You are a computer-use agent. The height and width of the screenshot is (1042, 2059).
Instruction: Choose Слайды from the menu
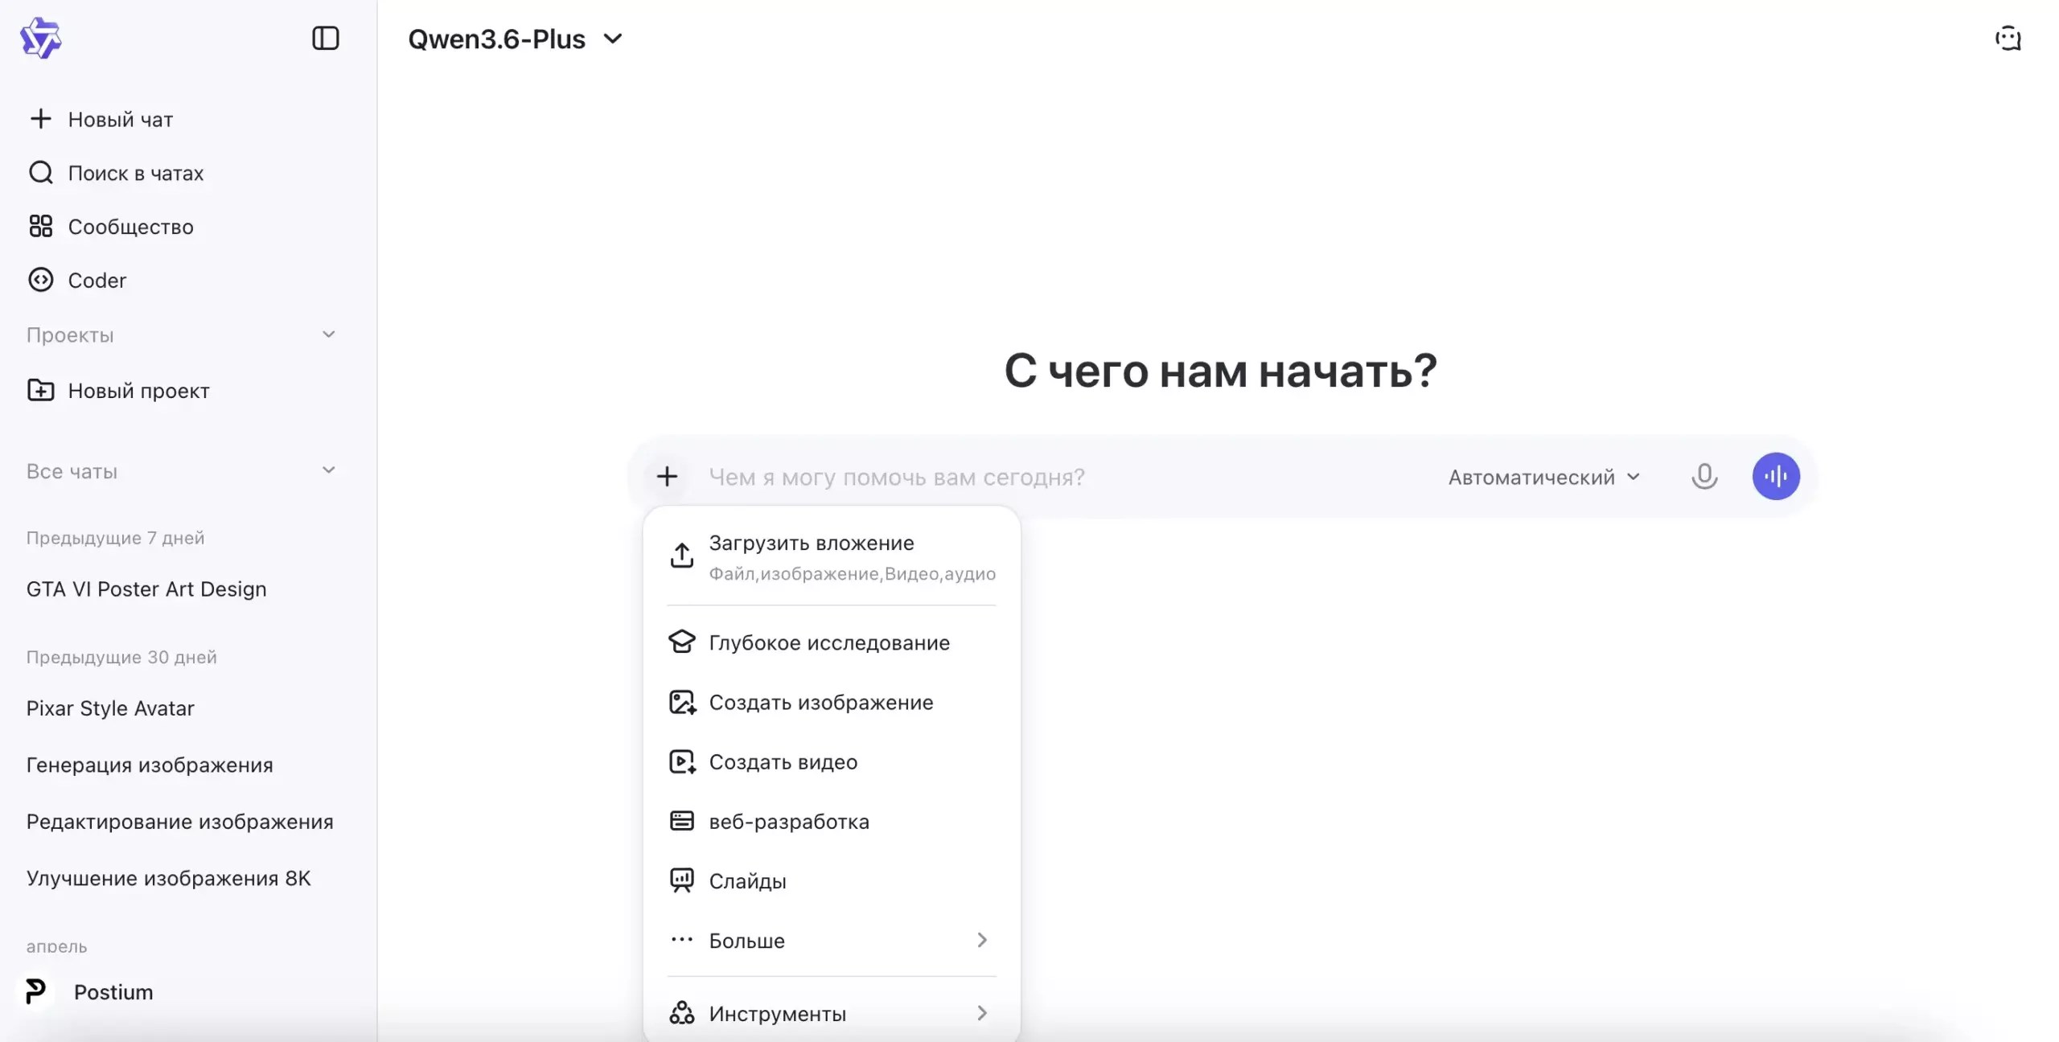[832, 880]
